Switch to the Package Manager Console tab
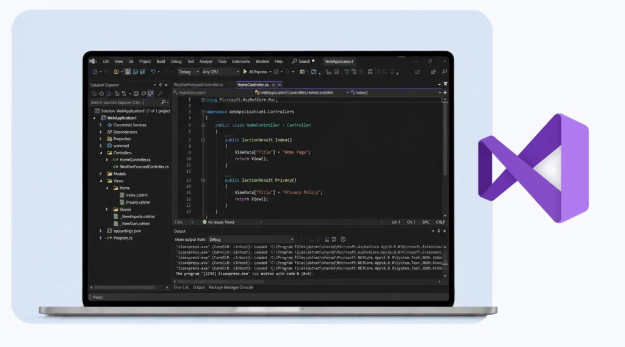 coord(231,287)
